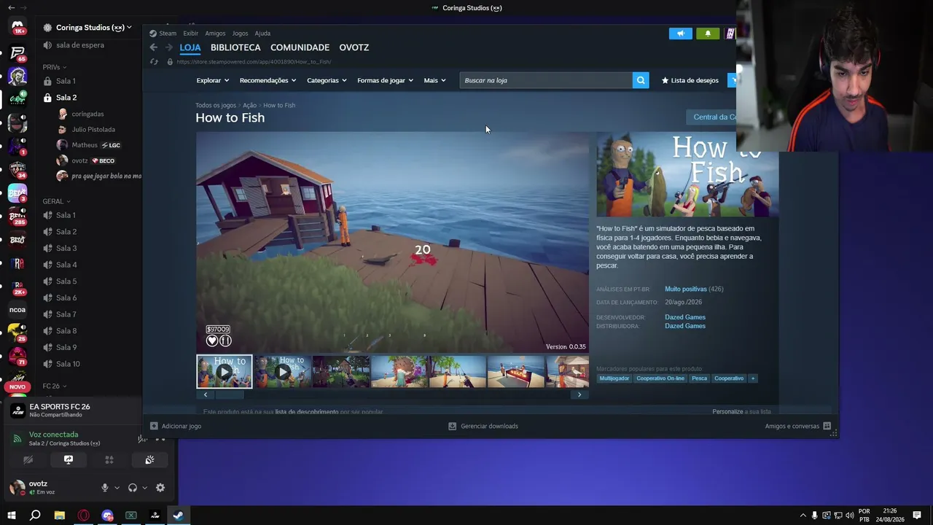Open File Explorer from taskbar

60,516
